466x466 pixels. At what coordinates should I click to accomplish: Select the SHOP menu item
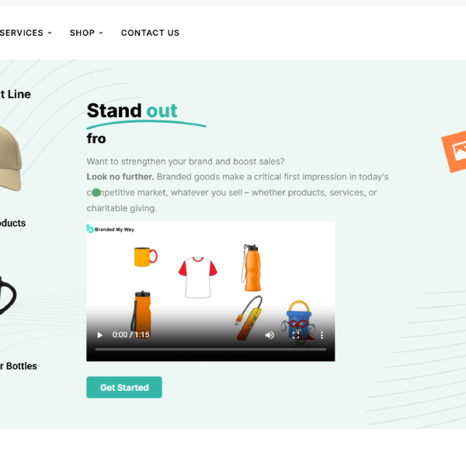pyautogui.click(x=82, y=33)
